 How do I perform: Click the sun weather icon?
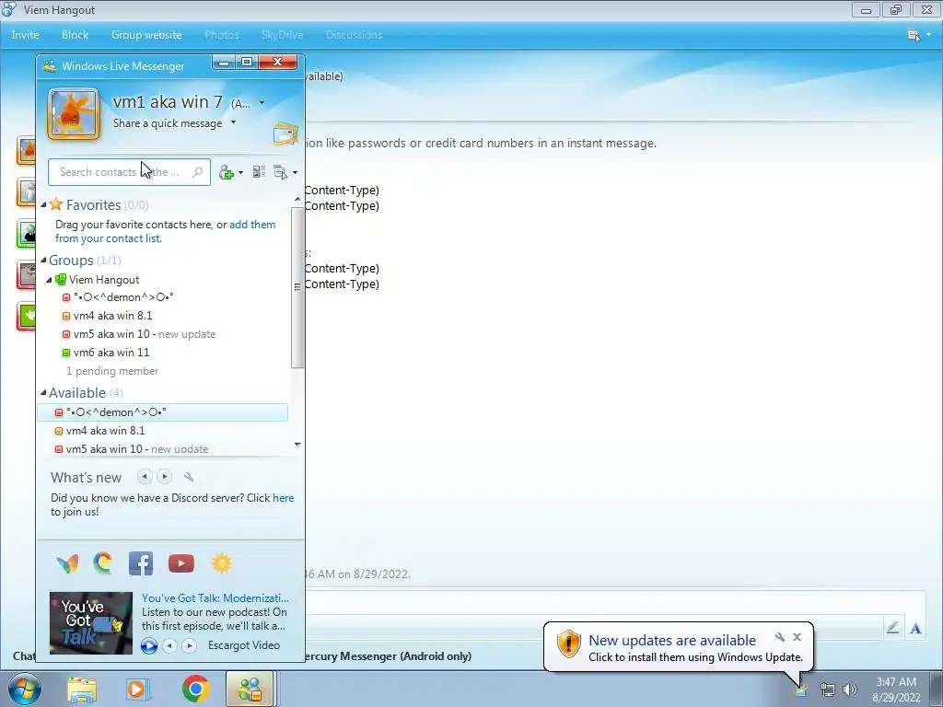(221, 563)
